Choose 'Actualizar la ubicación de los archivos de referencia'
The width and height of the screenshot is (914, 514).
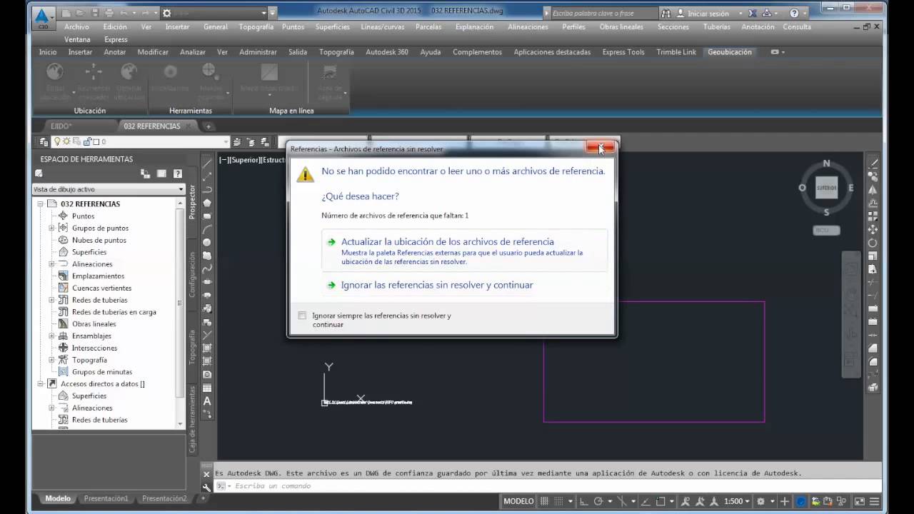point(464,251)
